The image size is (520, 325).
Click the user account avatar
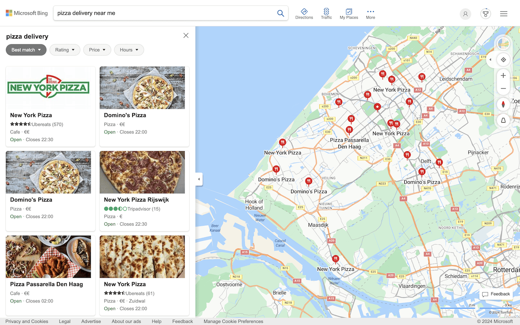click(x=465, y=14)
